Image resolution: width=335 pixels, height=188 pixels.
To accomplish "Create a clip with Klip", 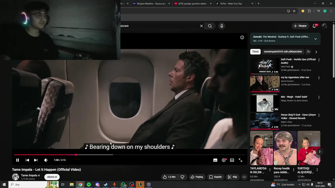I will [x=232, y=177].
